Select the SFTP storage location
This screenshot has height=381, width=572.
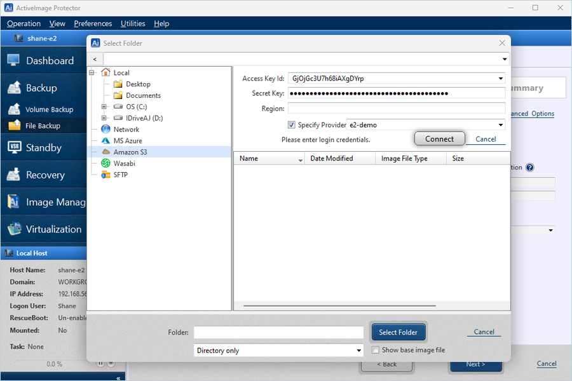[114, 175]
